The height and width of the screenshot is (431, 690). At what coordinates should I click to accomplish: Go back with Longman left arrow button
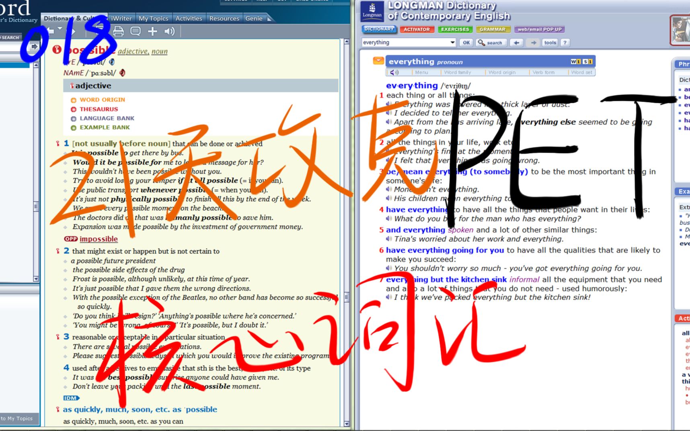click(517, 43)
